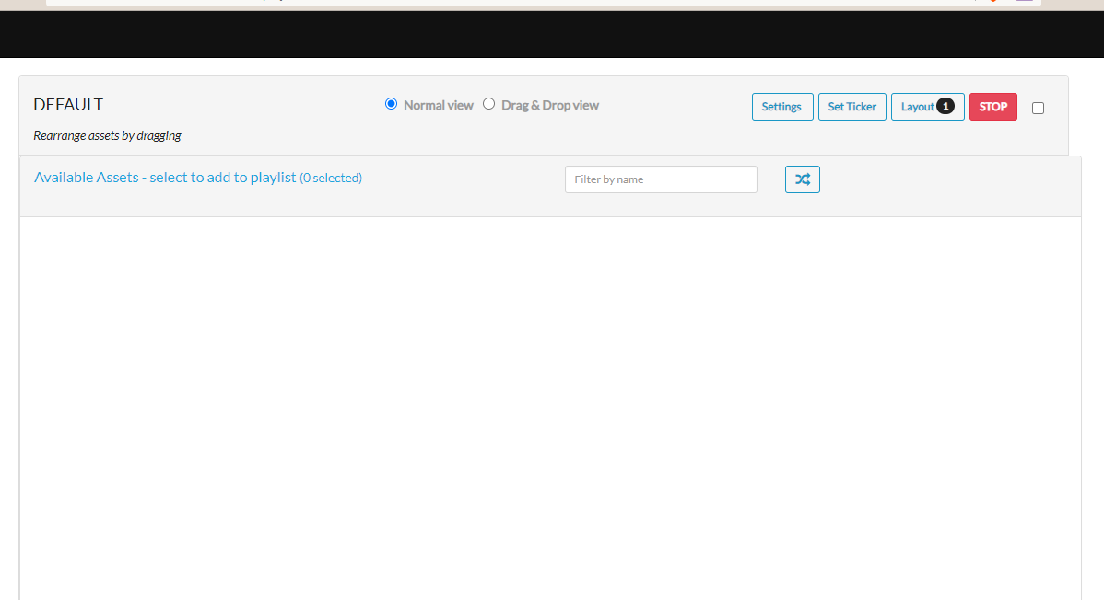The width and height of the screenshot is (1104, 600).
Task: Open the playlist Settings
Action: click(781, 106)
